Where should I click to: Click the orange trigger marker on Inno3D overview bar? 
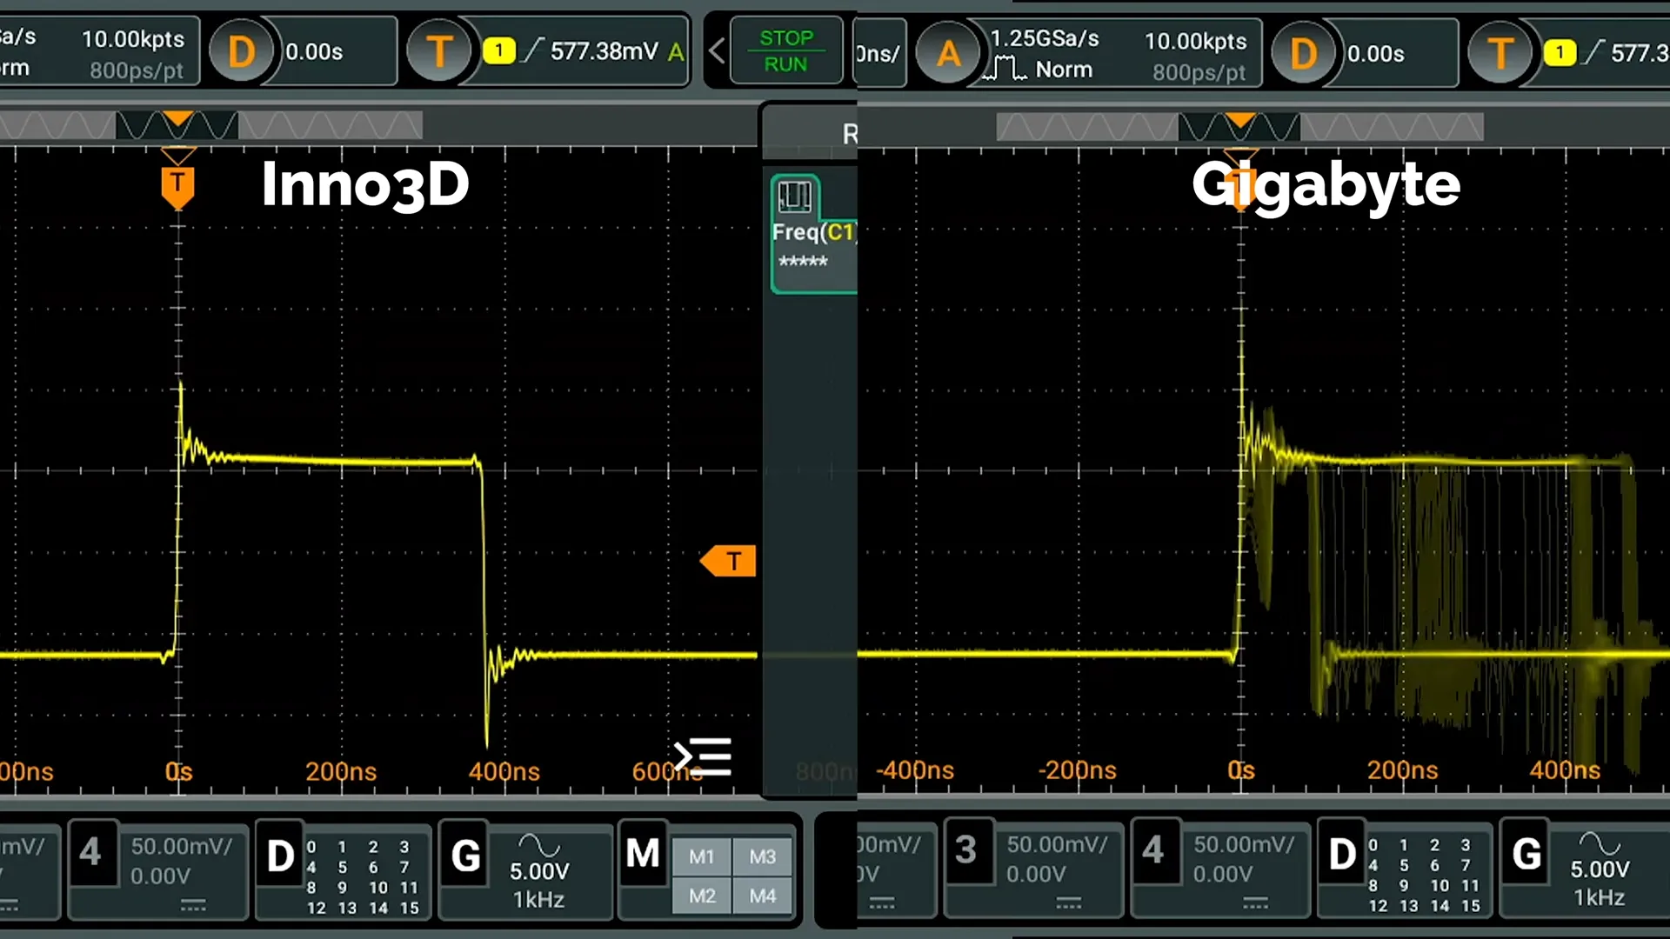coord(178,118)
